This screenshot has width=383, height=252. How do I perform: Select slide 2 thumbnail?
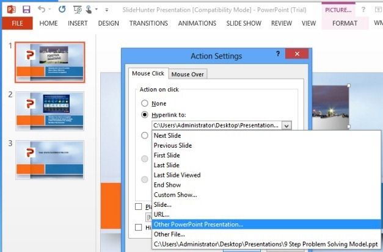tap(50, 111)
